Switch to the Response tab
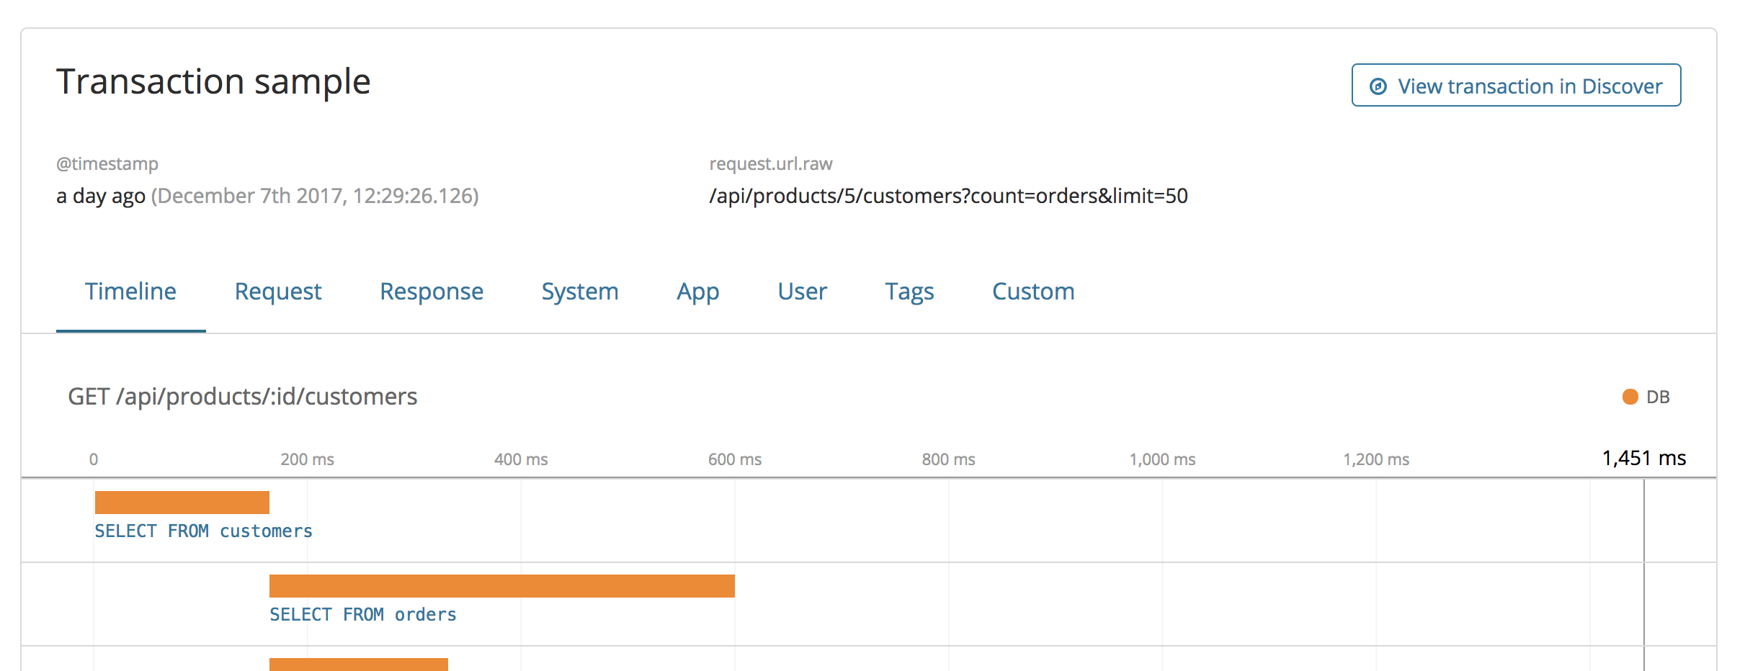 click(431, 291)
